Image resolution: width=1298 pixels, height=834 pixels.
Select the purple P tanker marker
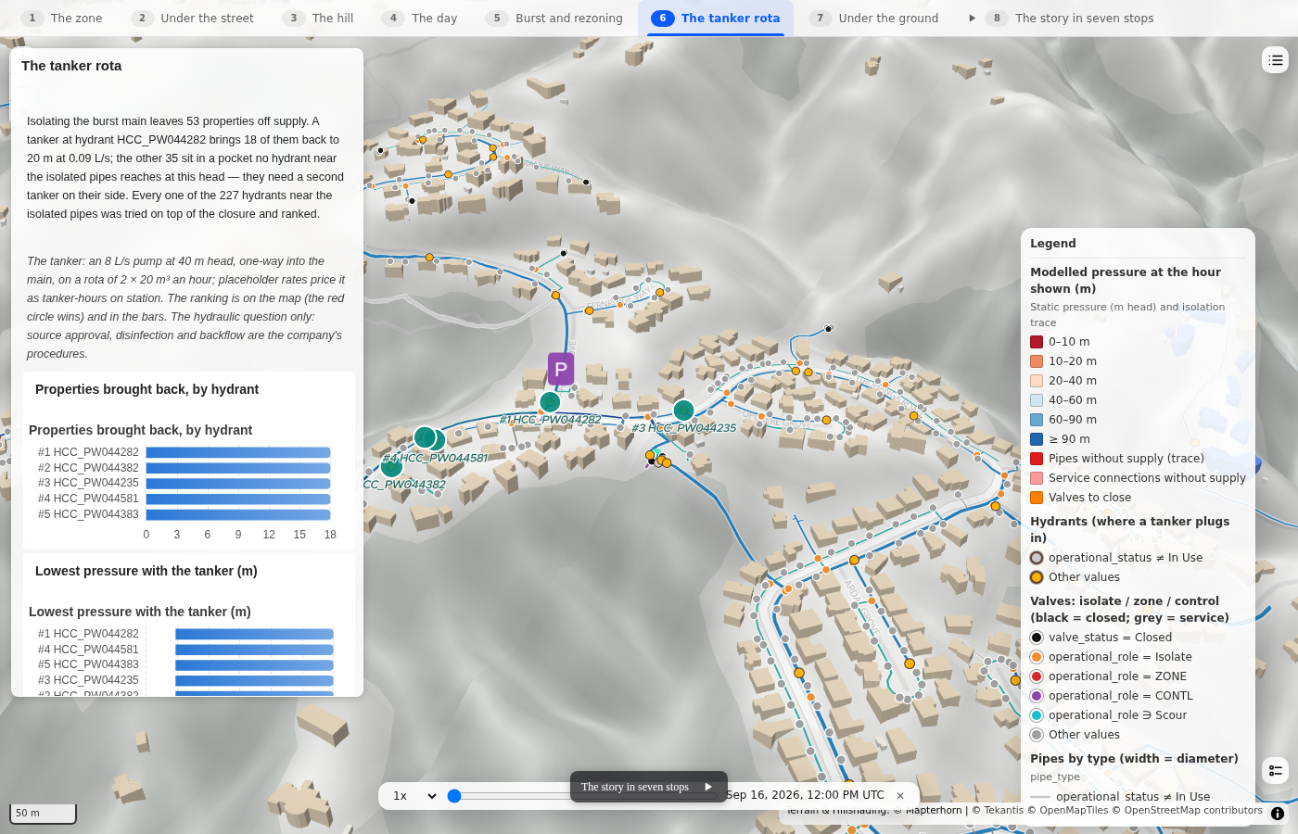[561, 369]
